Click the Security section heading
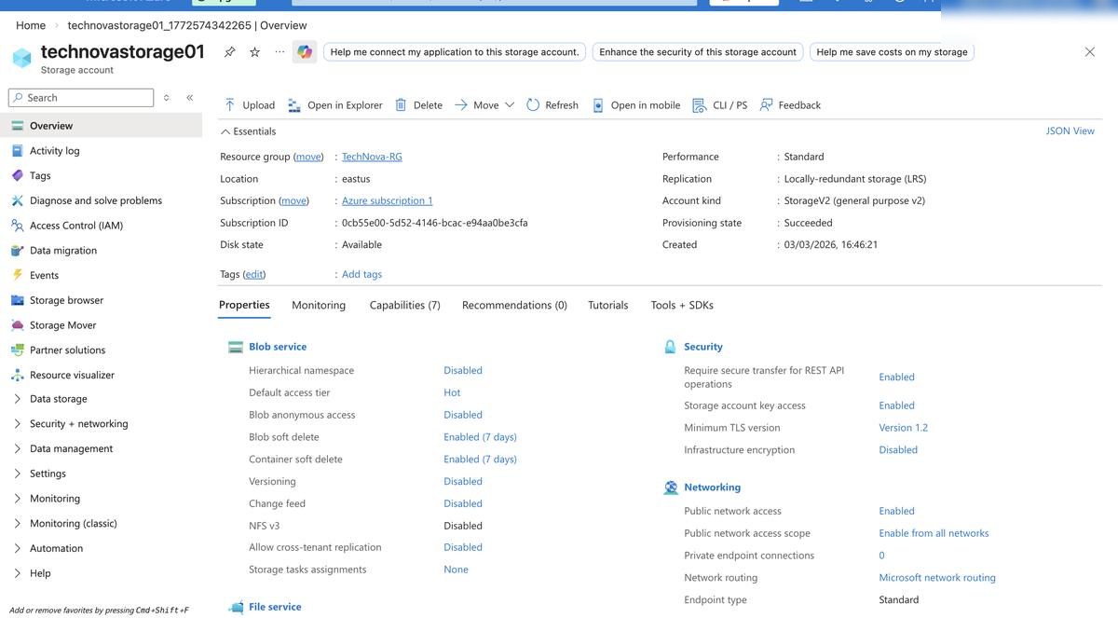Image resolution: width=1118 pixels, height=618 pixels. (x=702, y=347)
